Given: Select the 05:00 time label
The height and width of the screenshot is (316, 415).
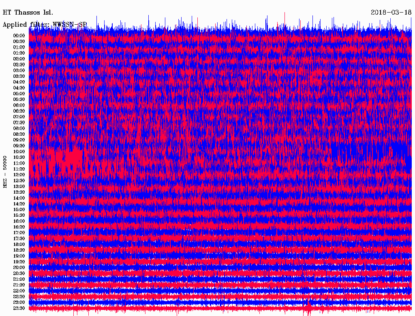Looking at the screenshot, I should (x=19, y=94).
